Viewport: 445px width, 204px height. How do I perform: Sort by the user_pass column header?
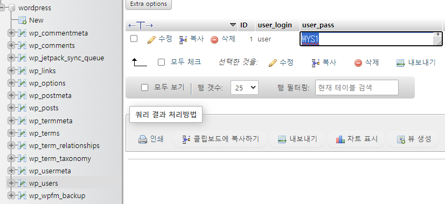pyautogui.click(x=318, y=25)
